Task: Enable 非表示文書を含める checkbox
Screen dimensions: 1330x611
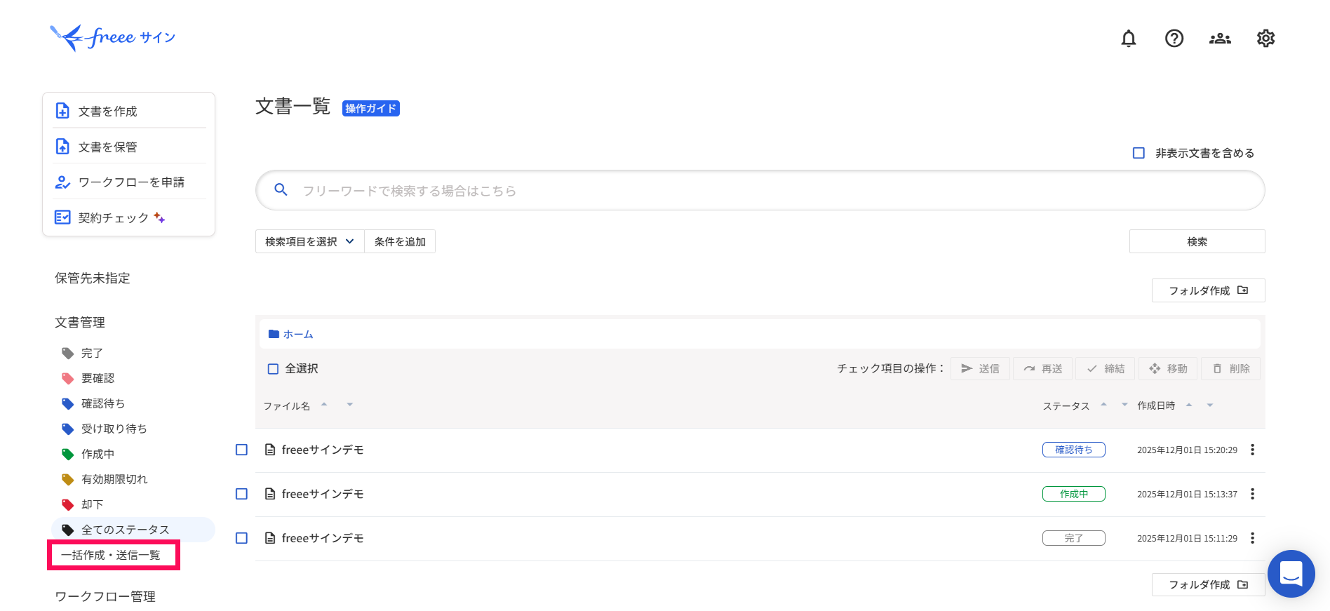Action: click(x=1138, y=153)
